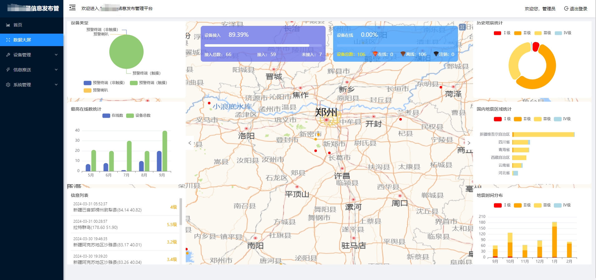Click the home chart icon beside 首页
This screenshot has width=596, height=280.
click(x=8, y=25)
